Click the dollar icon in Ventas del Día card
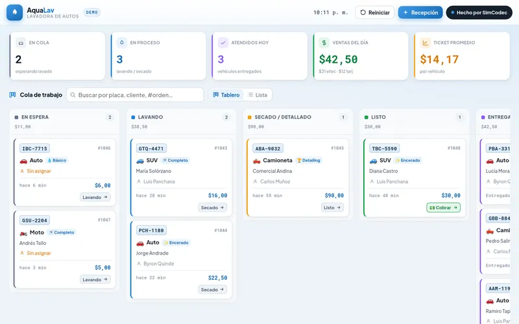 point(324,43)
